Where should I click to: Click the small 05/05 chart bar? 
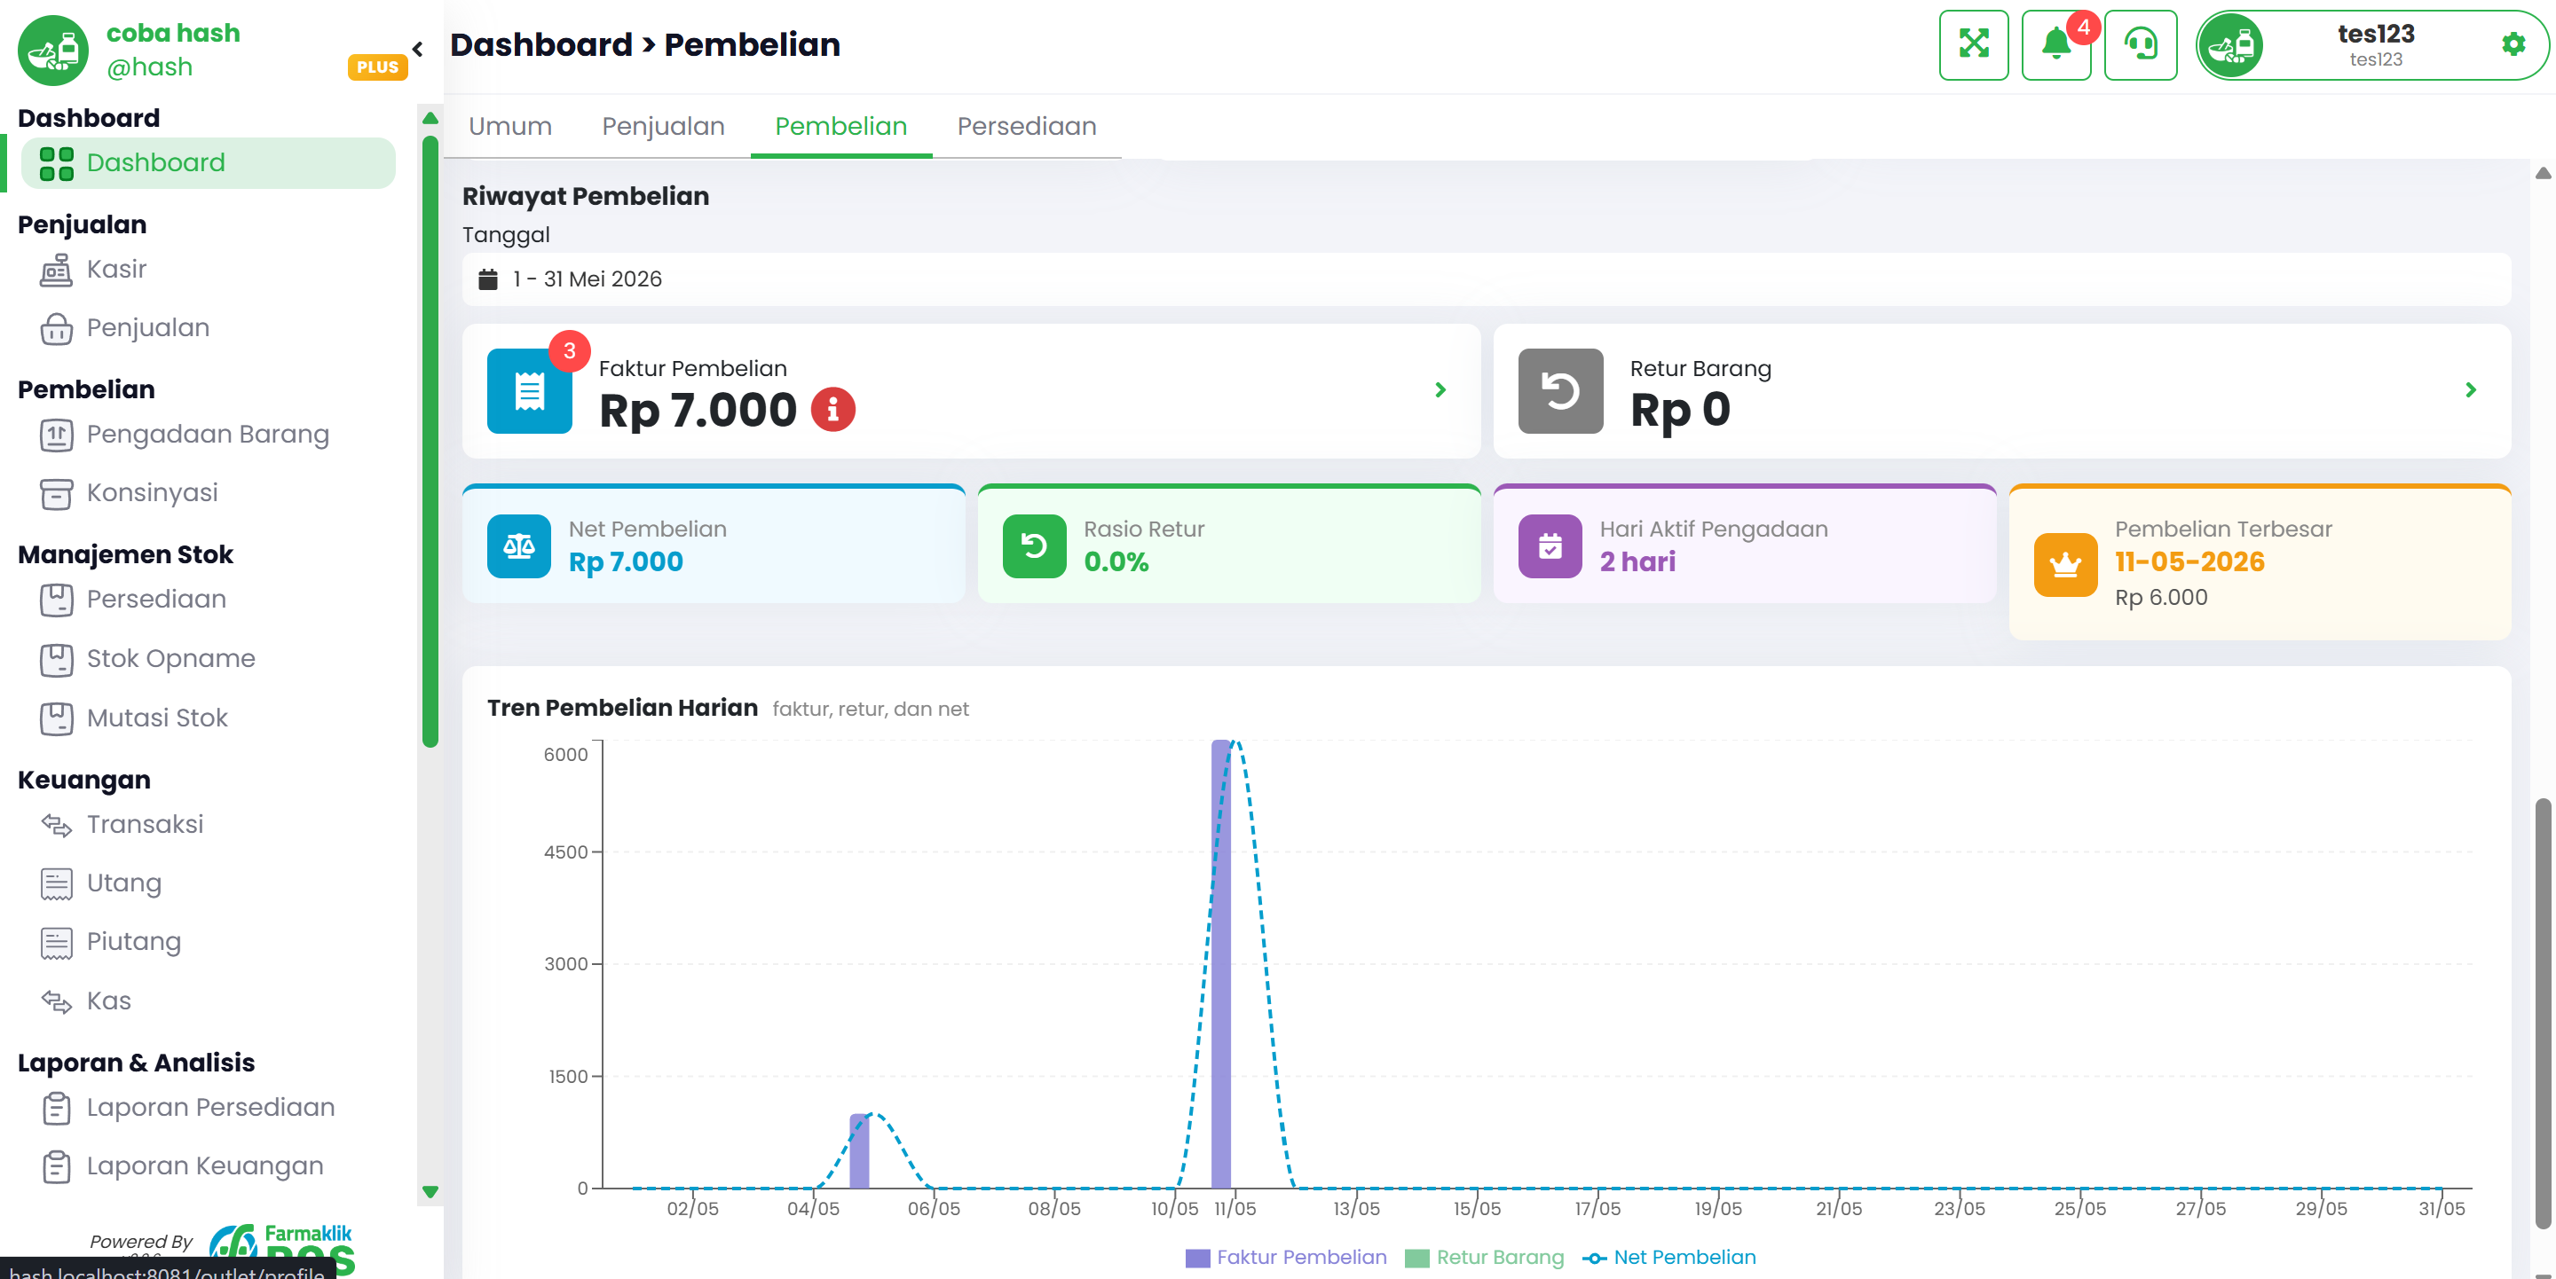tap(859, 1151)
